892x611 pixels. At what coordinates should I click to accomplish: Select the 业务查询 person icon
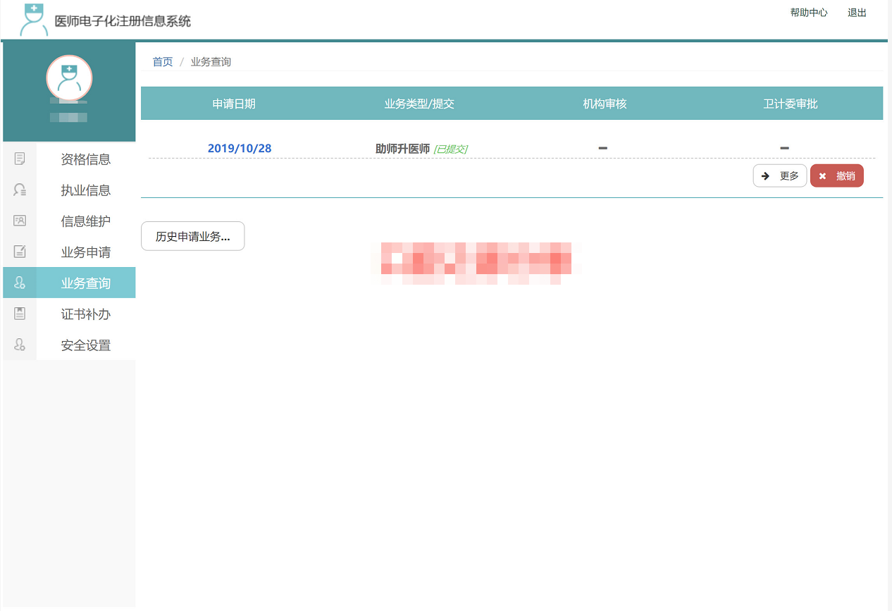click(20, 283)
